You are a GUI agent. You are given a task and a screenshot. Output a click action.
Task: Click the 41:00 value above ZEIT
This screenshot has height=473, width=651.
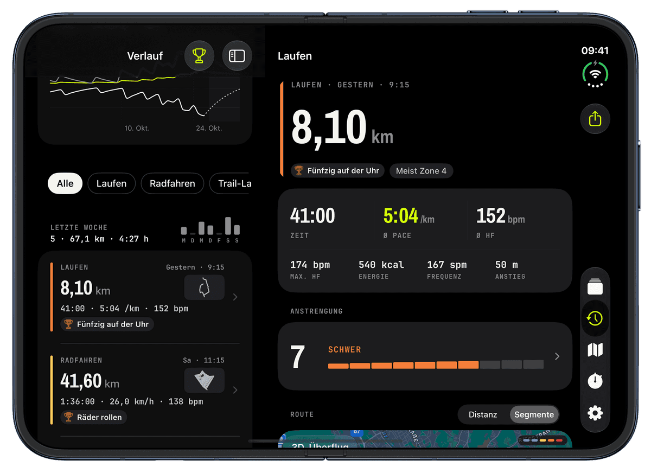312,216
